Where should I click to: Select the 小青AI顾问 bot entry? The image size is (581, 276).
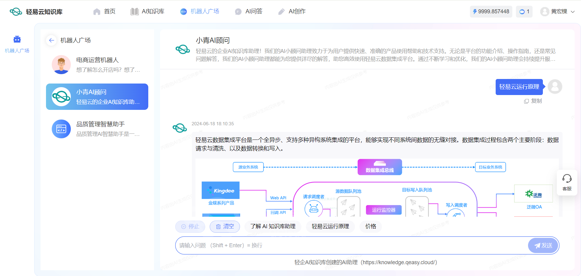[x=97, y=97]
